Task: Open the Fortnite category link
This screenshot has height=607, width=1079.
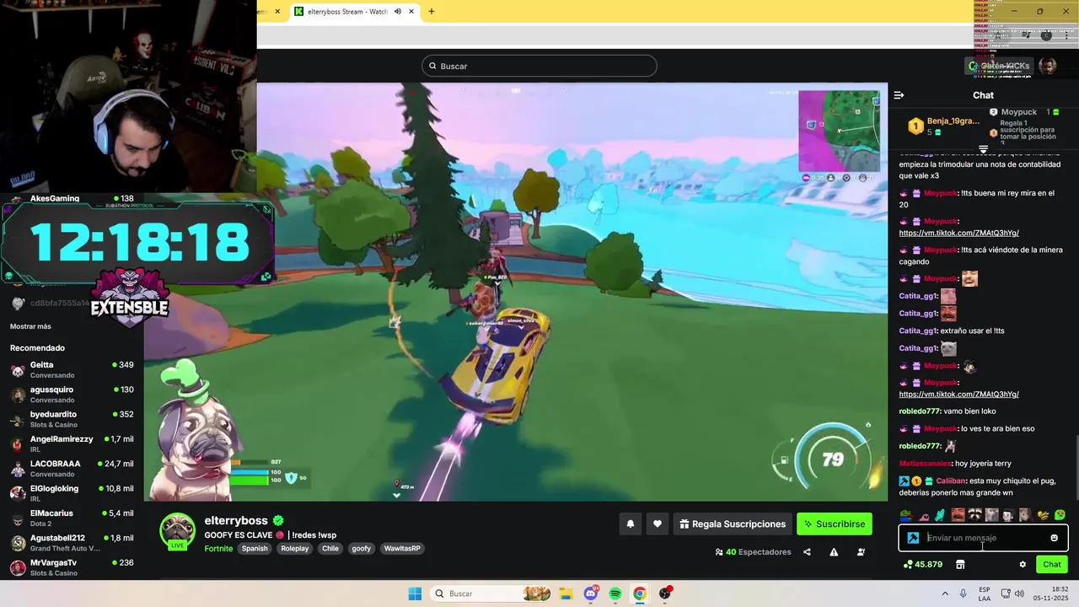Action: coord(217,548)
